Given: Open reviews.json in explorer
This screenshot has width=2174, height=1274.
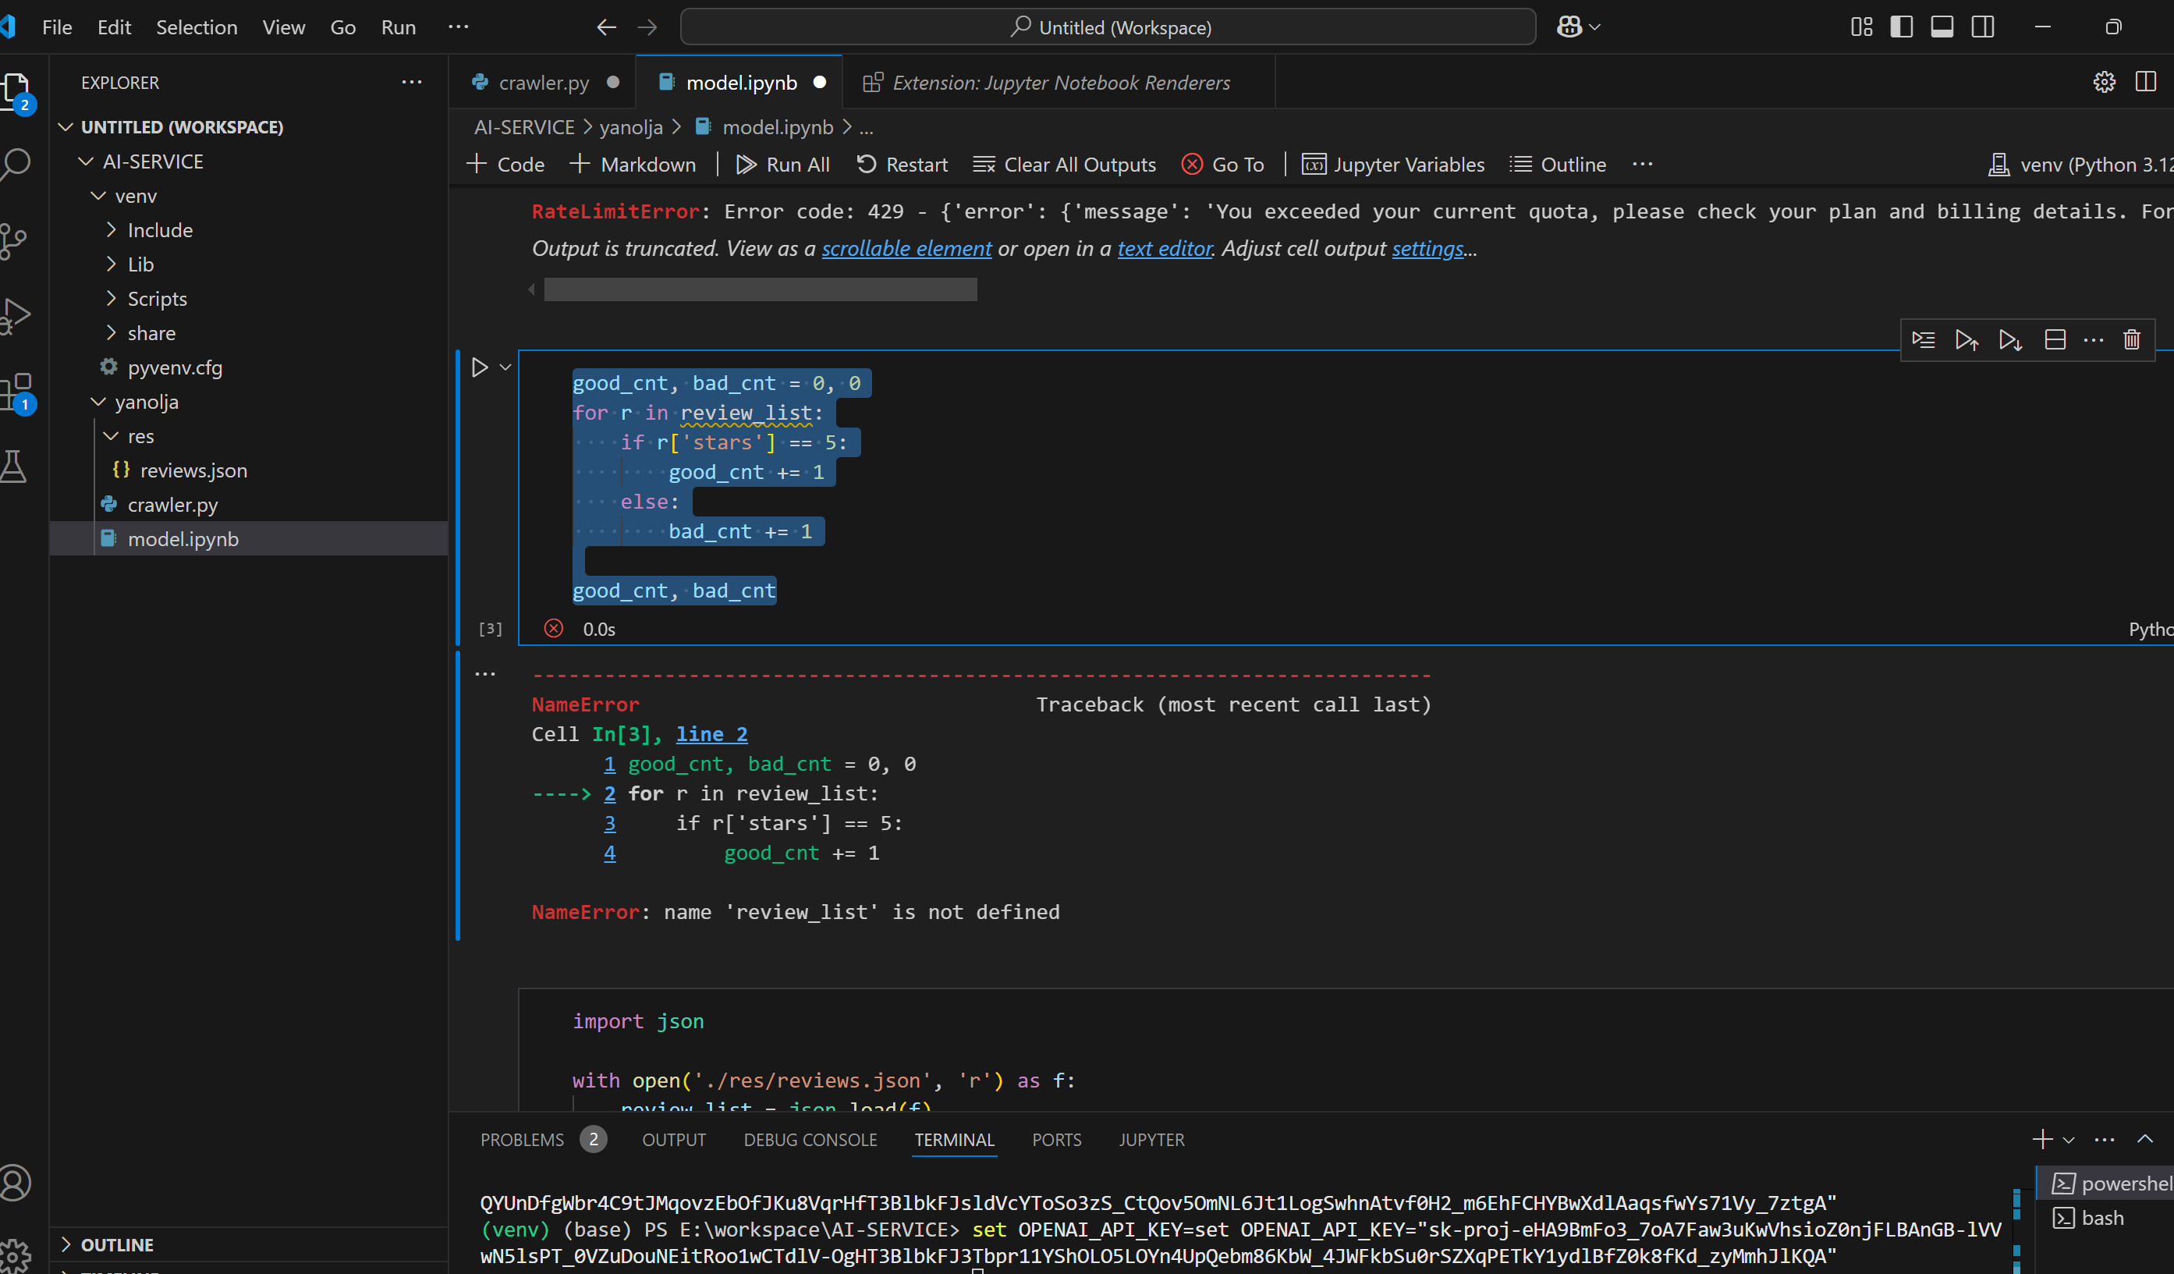Looking at the screenshot, I should pyautogui.click(x=193, y=470).
